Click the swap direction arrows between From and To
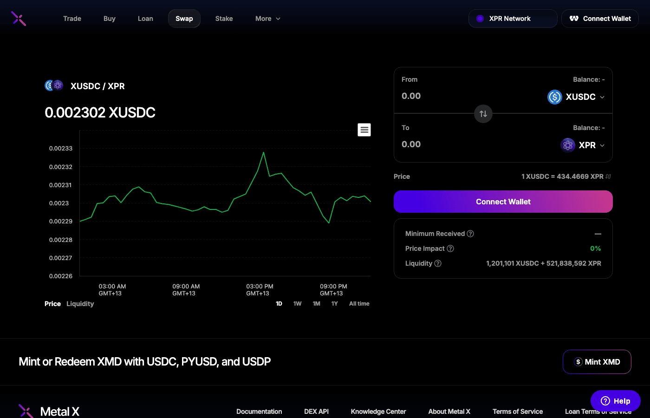The height and width of the screenshot is (418, 650). tap(483, 113)
